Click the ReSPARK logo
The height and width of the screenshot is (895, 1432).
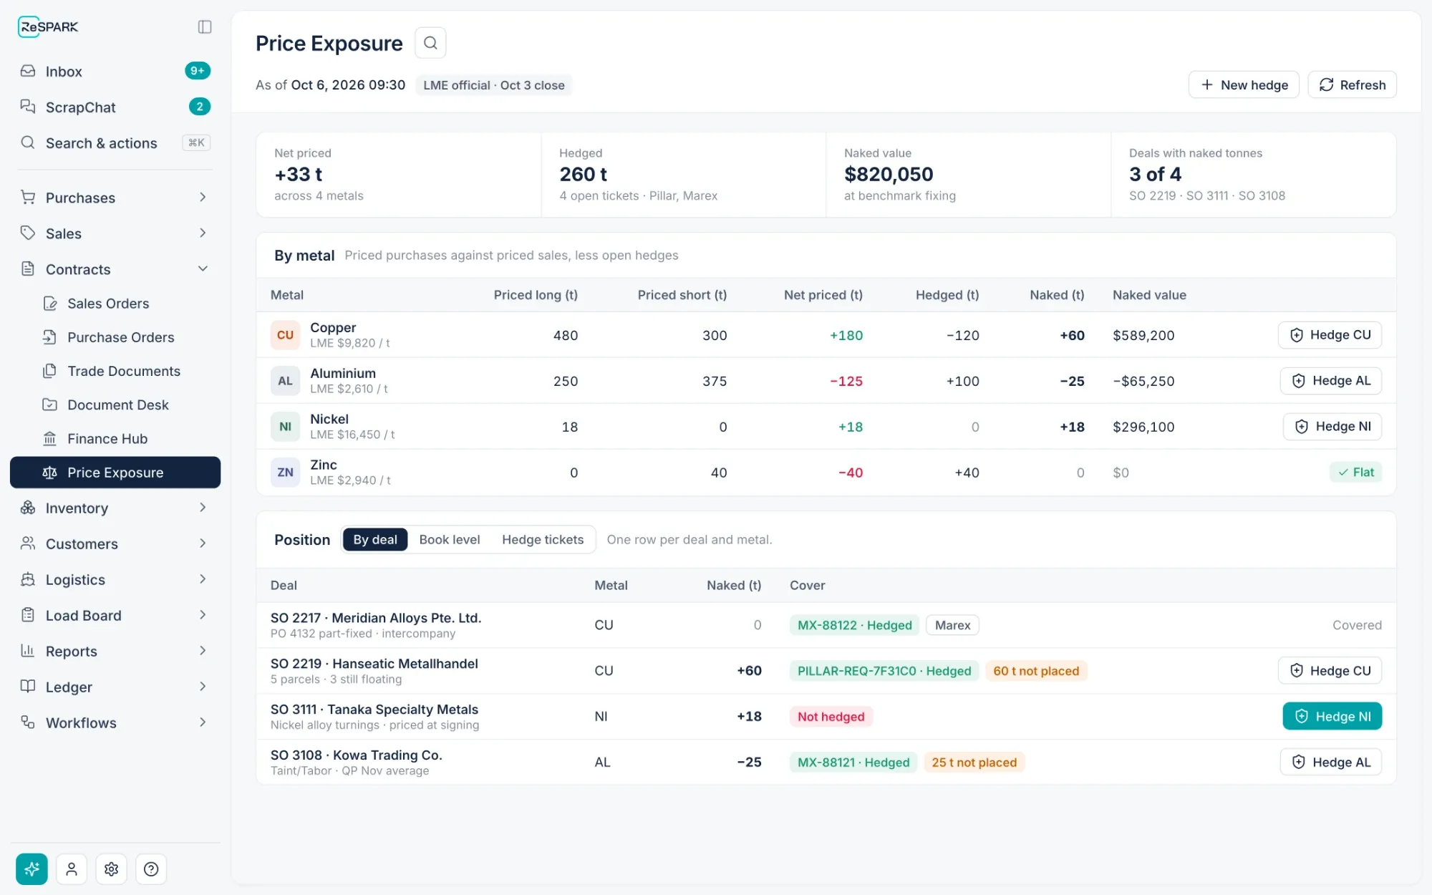pos(48,26)
